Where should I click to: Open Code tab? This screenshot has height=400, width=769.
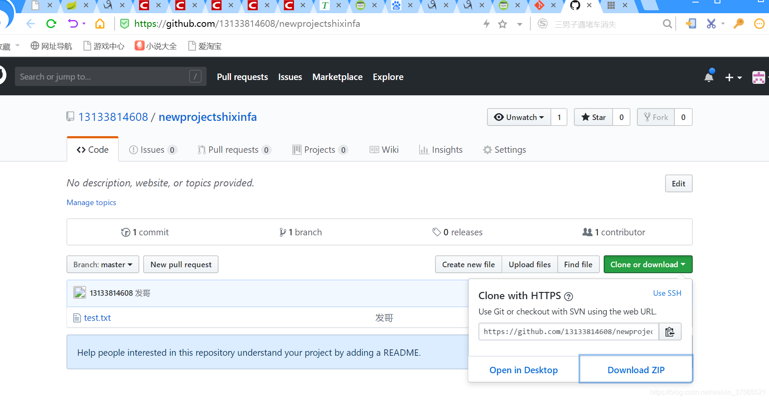[92, 149]
